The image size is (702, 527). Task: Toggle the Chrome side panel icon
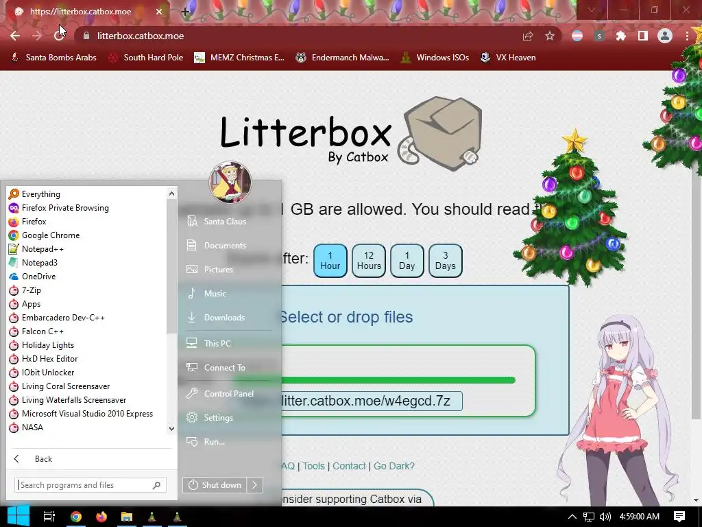(x=643, y=36)
